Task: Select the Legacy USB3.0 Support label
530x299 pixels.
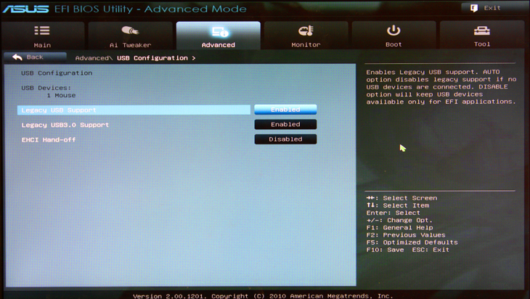Action: 65,125
